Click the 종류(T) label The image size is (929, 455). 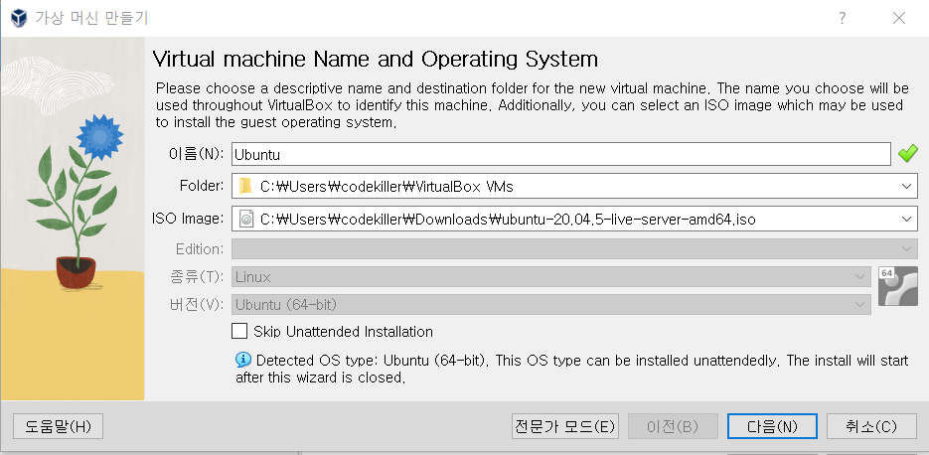[196, 276]
